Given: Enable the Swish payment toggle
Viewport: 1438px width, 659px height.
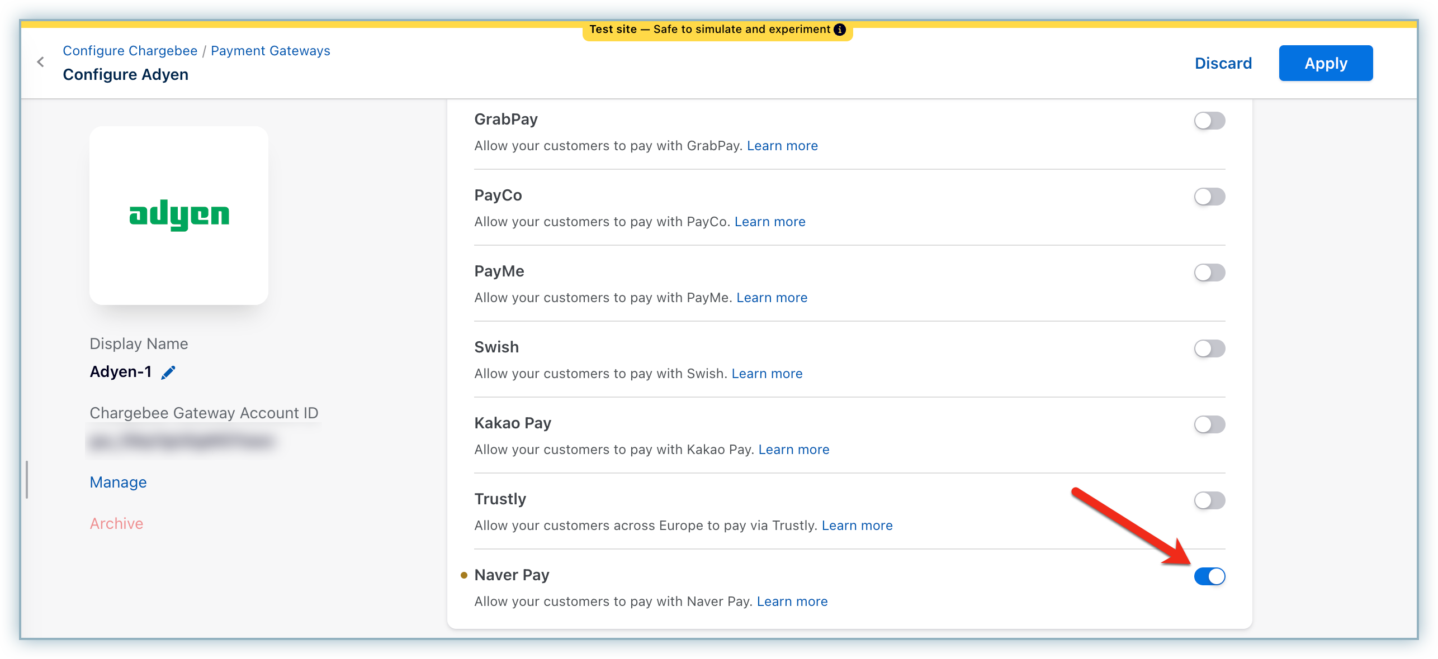Looking at the screenshot, I should [x=1209, y=348].
